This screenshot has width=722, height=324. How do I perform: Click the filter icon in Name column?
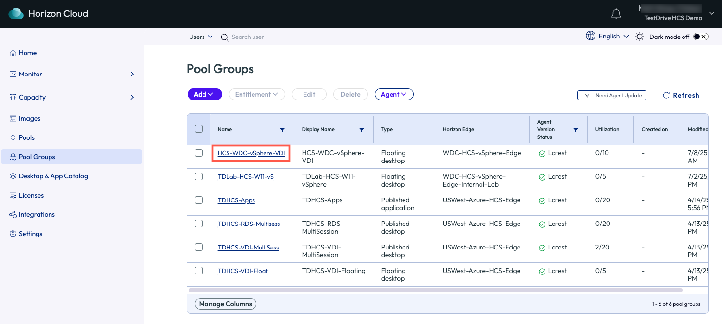point(282,130)
